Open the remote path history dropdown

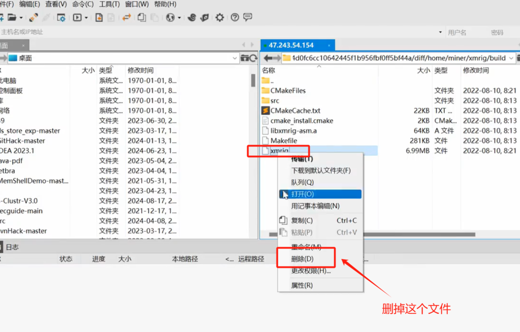coord(511,58)
